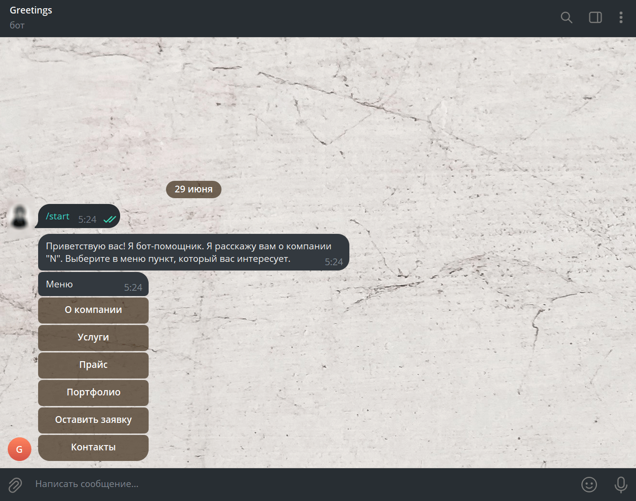636x501 pixels.
Task: Open the "Прайс" option
Action: click(x=93, y=365)
